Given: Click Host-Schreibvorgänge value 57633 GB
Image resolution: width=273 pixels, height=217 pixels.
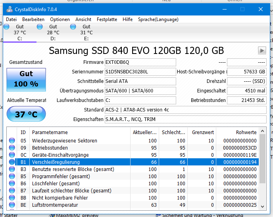Looking at the screenshot, I should tap(247, 72).
